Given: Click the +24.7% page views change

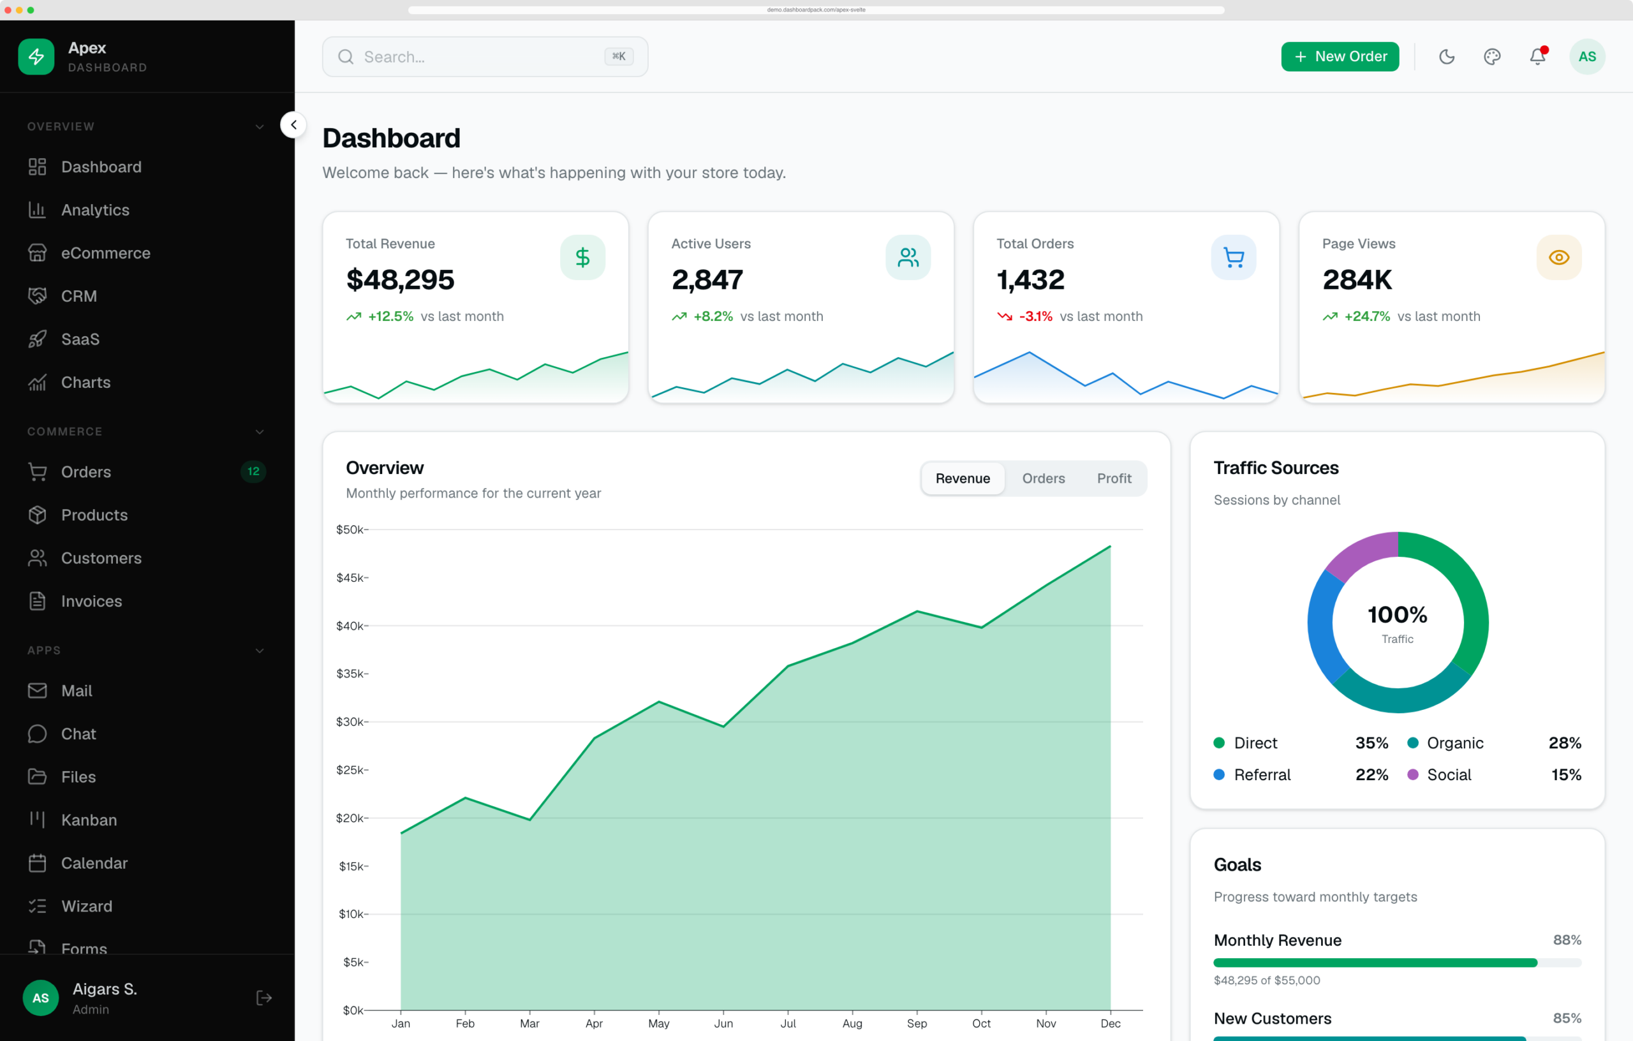Looking at the screenshot, I should coord(1366,316).
